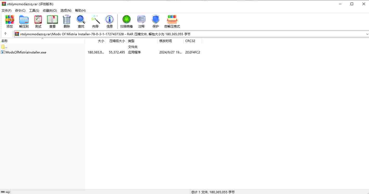
Task: Click the status bar key icon
Action: point(8,192)
